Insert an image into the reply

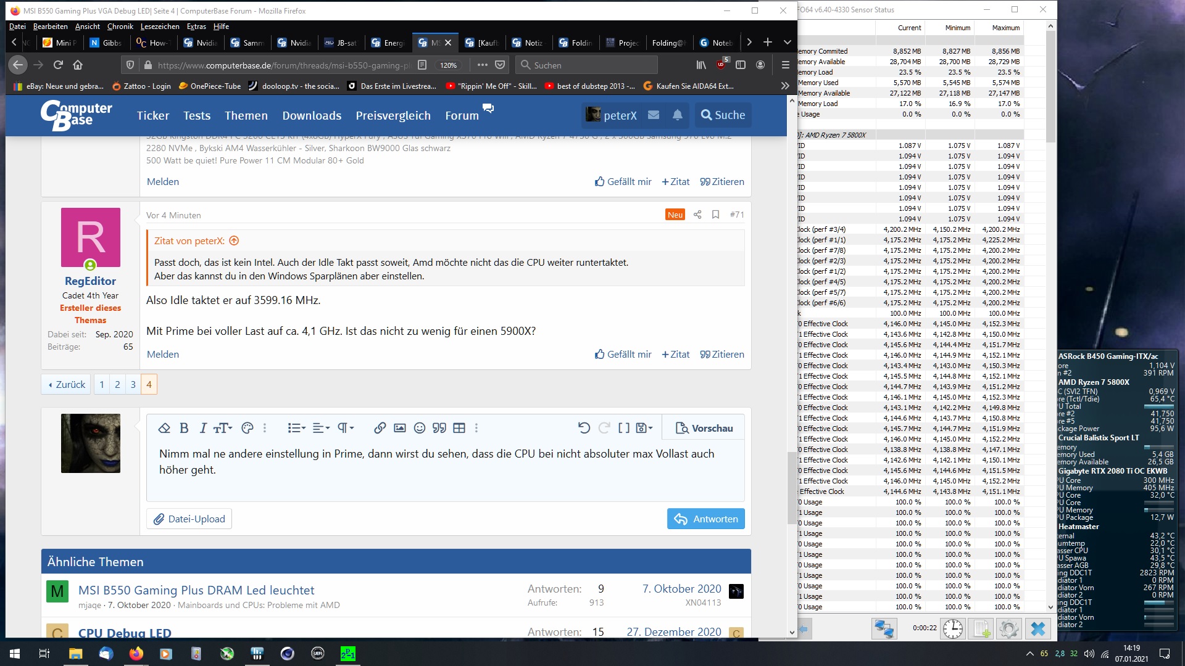(x=399, y=428)
